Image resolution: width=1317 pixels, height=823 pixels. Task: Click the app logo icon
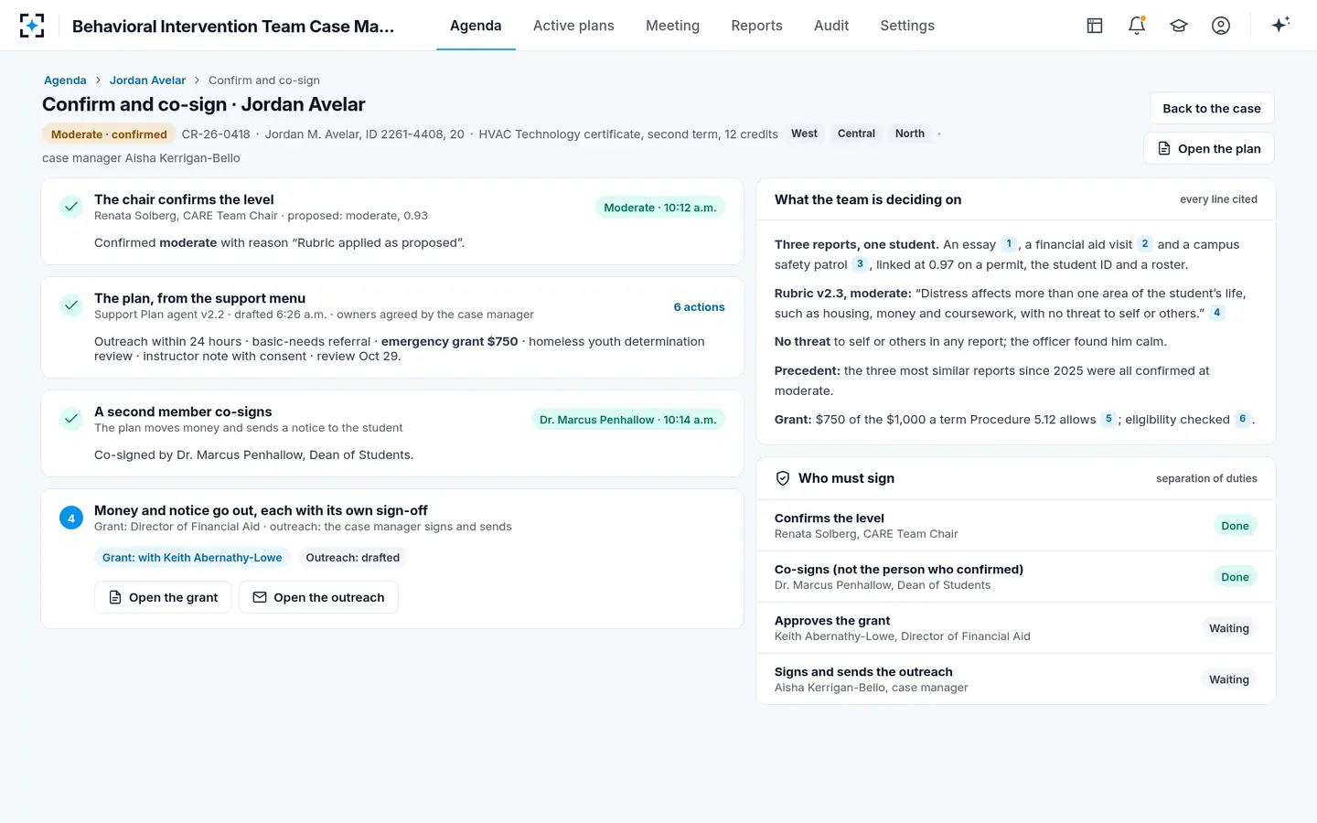[32, 26]
